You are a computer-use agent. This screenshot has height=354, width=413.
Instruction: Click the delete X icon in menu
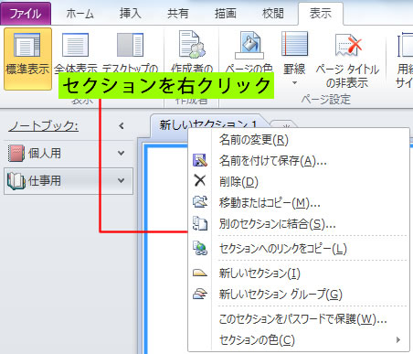click(x=200, y=180)
